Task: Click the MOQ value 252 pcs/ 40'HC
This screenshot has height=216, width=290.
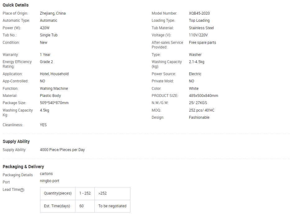Action: [202, 110]
